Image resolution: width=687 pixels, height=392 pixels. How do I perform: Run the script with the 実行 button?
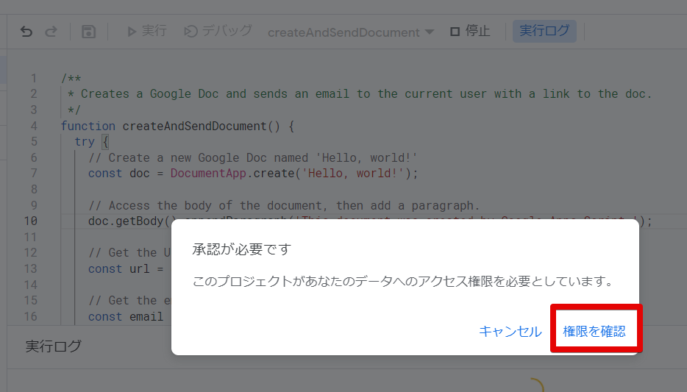coord(147,31)
